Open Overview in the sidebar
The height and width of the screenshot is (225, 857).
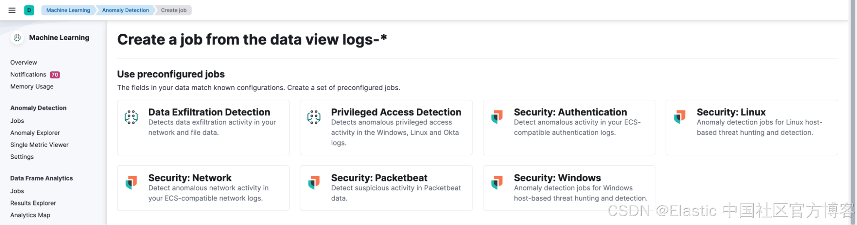point(24,62)
